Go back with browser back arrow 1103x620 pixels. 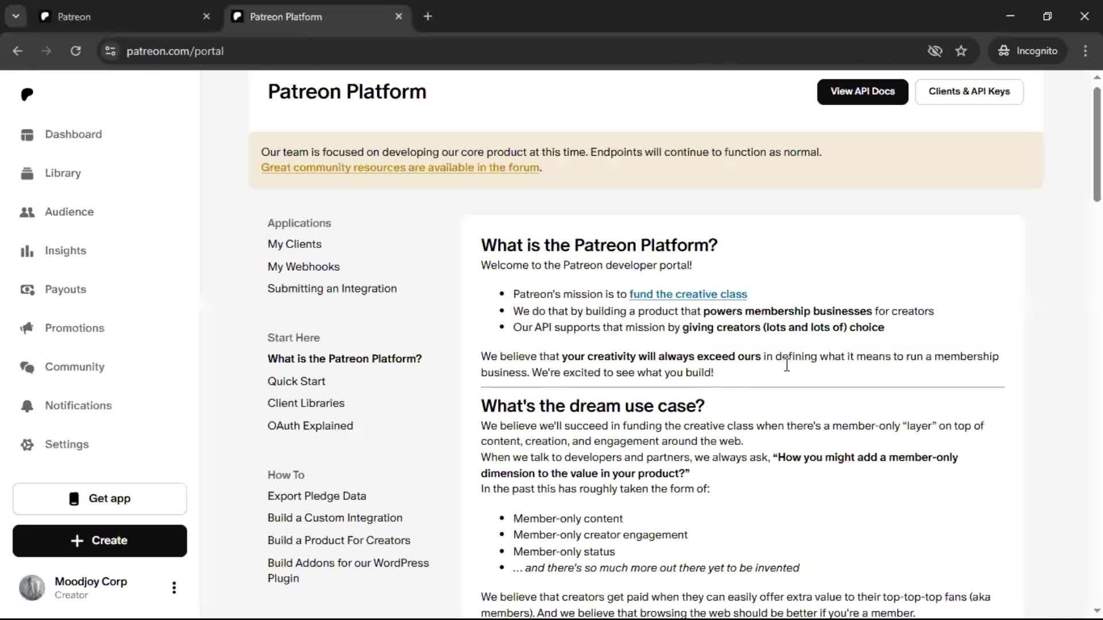pyautogui.click(x=18, y=51)
